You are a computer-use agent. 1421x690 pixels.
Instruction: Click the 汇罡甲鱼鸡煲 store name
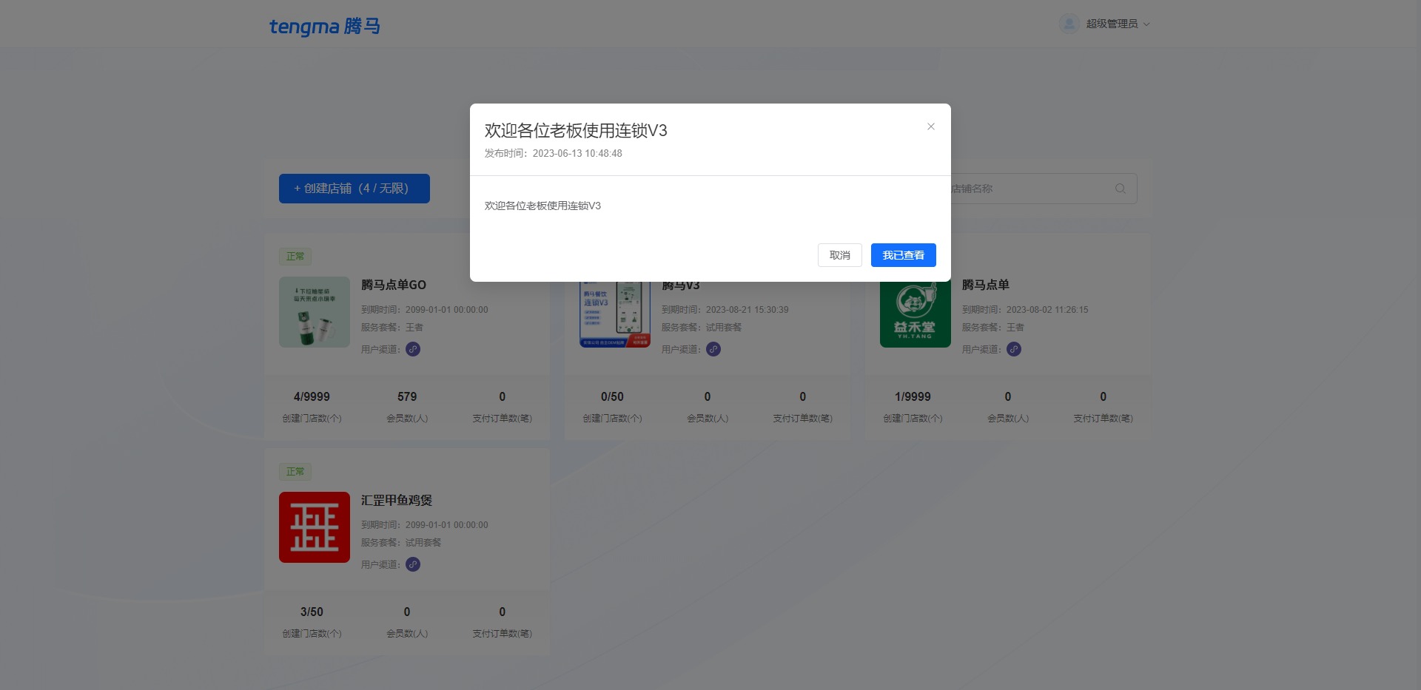click(x=397, y=500)
